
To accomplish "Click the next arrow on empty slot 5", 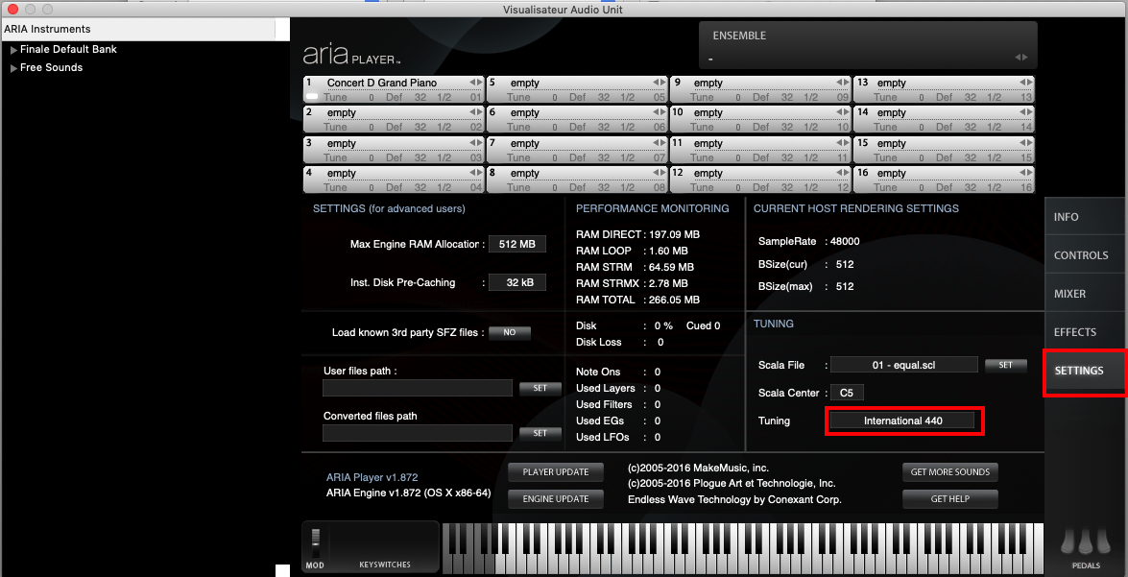I will (662, 84).
